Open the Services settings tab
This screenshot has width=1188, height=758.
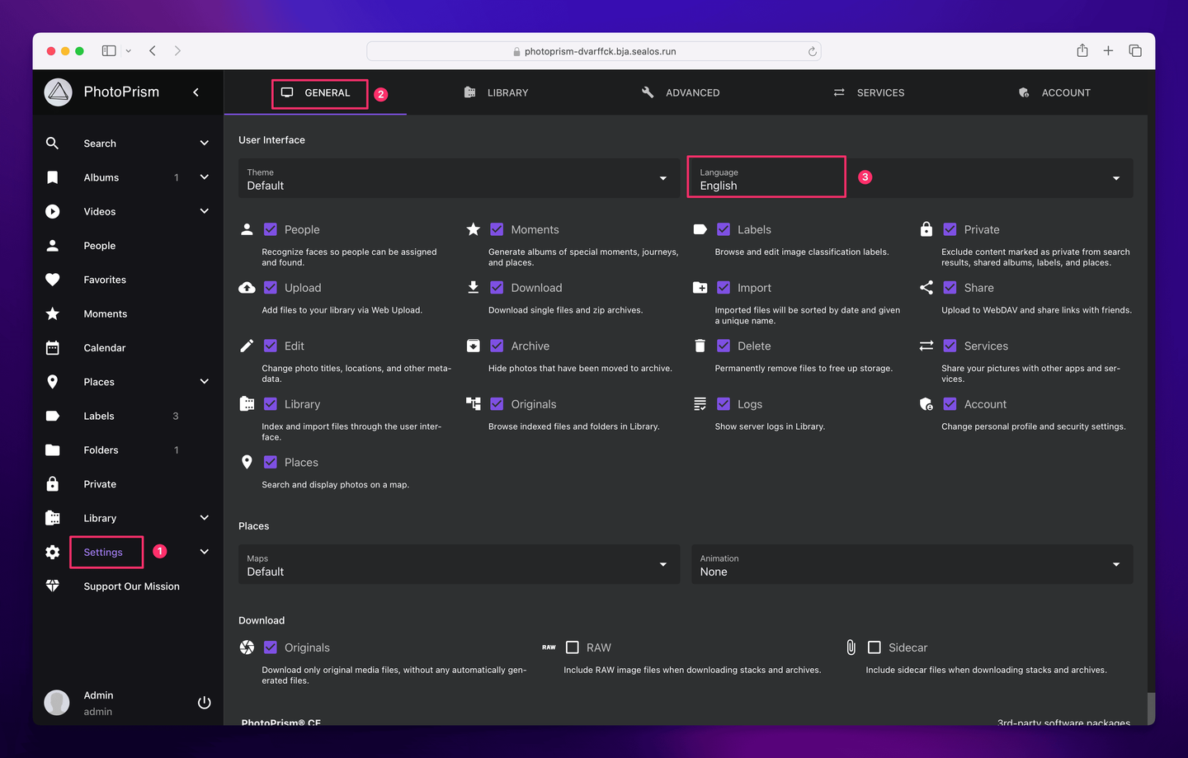(x=869, y=92)
